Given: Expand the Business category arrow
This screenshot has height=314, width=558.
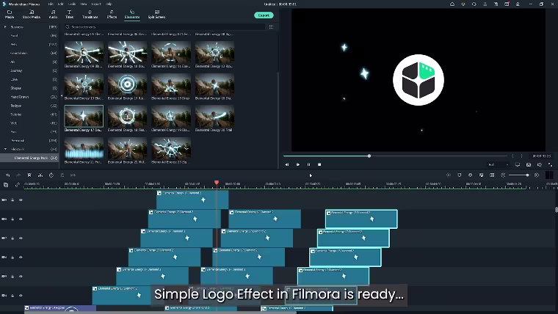Looking at the screenshot, I should coord(5,26).
